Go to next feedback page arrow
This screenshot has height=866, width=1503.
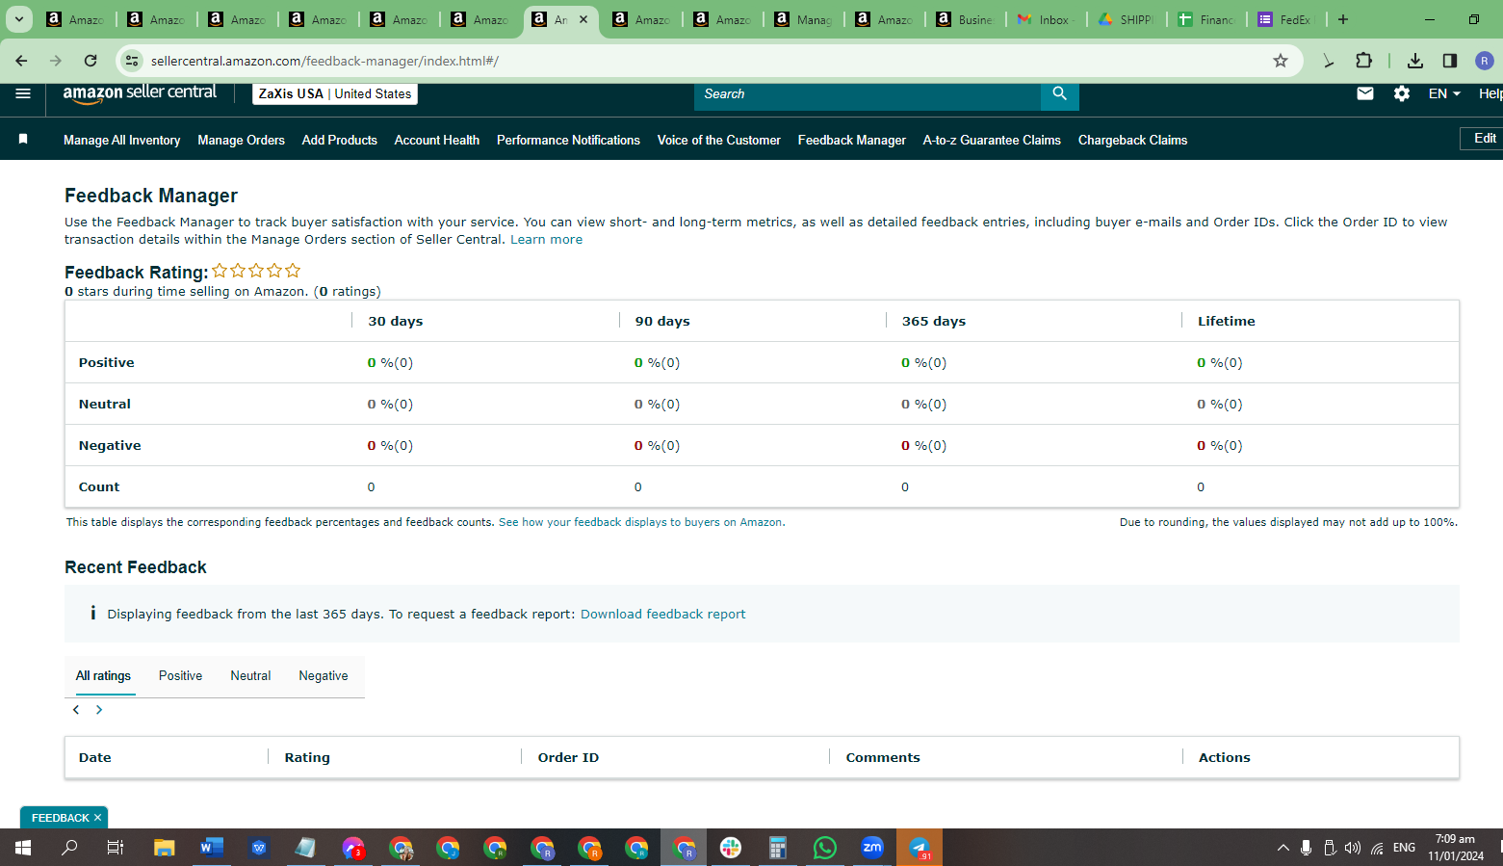[99, 710]
